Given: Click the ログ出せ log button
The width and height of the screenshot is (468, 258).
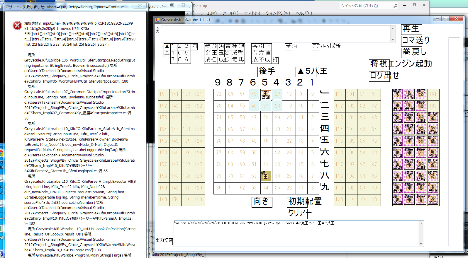Looking at the screenshot, I should [x=379, y=76].
